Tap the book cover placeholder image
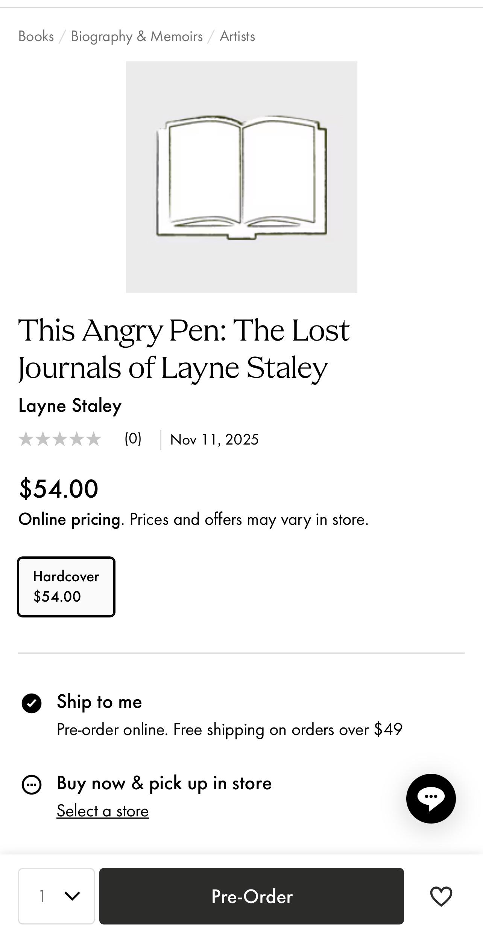The image size is (483, 926). point(241,177)
